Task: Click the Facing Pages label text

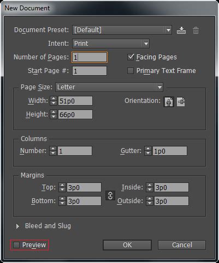Action: 157,57
